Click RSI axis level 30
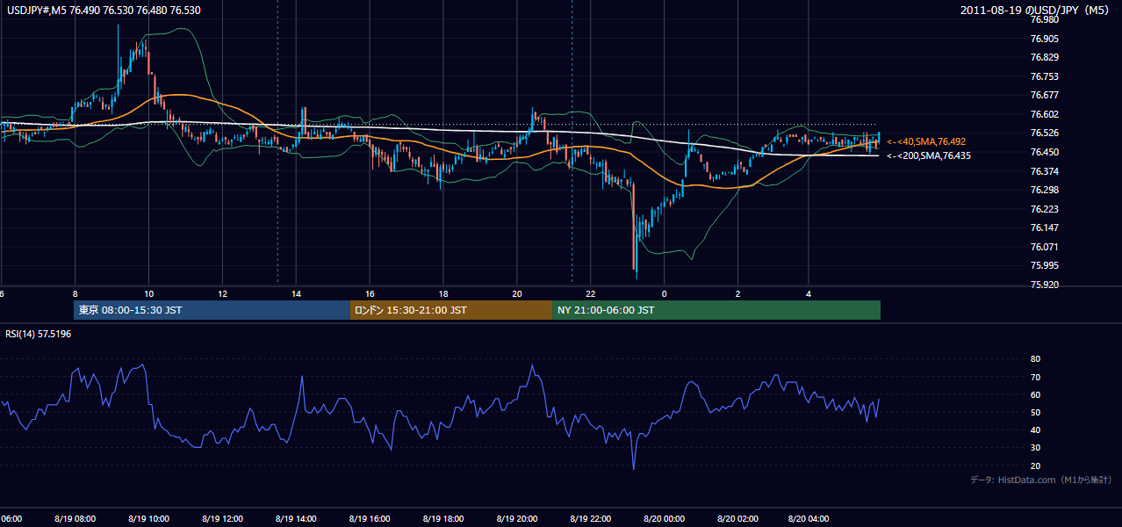 (x=1036, y=448)
